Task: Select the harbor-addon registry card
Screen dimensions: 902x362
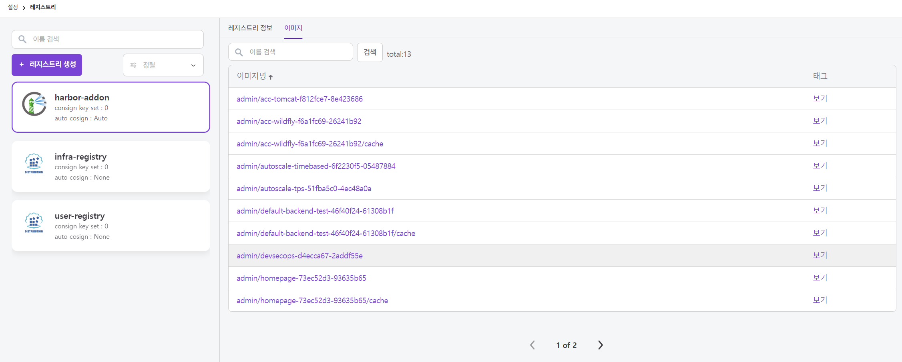Action: click(111, 107)
